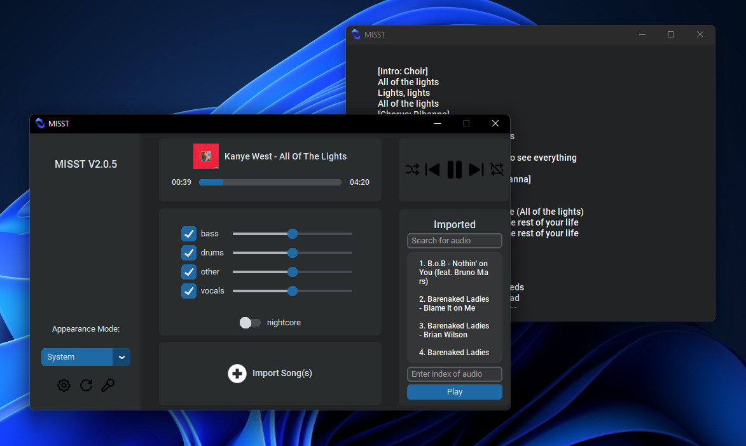Focus the Search for audio field
Image resolution: width=746 pixels, height=446 pixels.
pyautogui.click(x=454, y=241)
